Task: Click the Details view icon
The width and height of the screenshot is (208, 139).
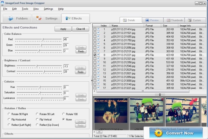Action: pos(125,20)
